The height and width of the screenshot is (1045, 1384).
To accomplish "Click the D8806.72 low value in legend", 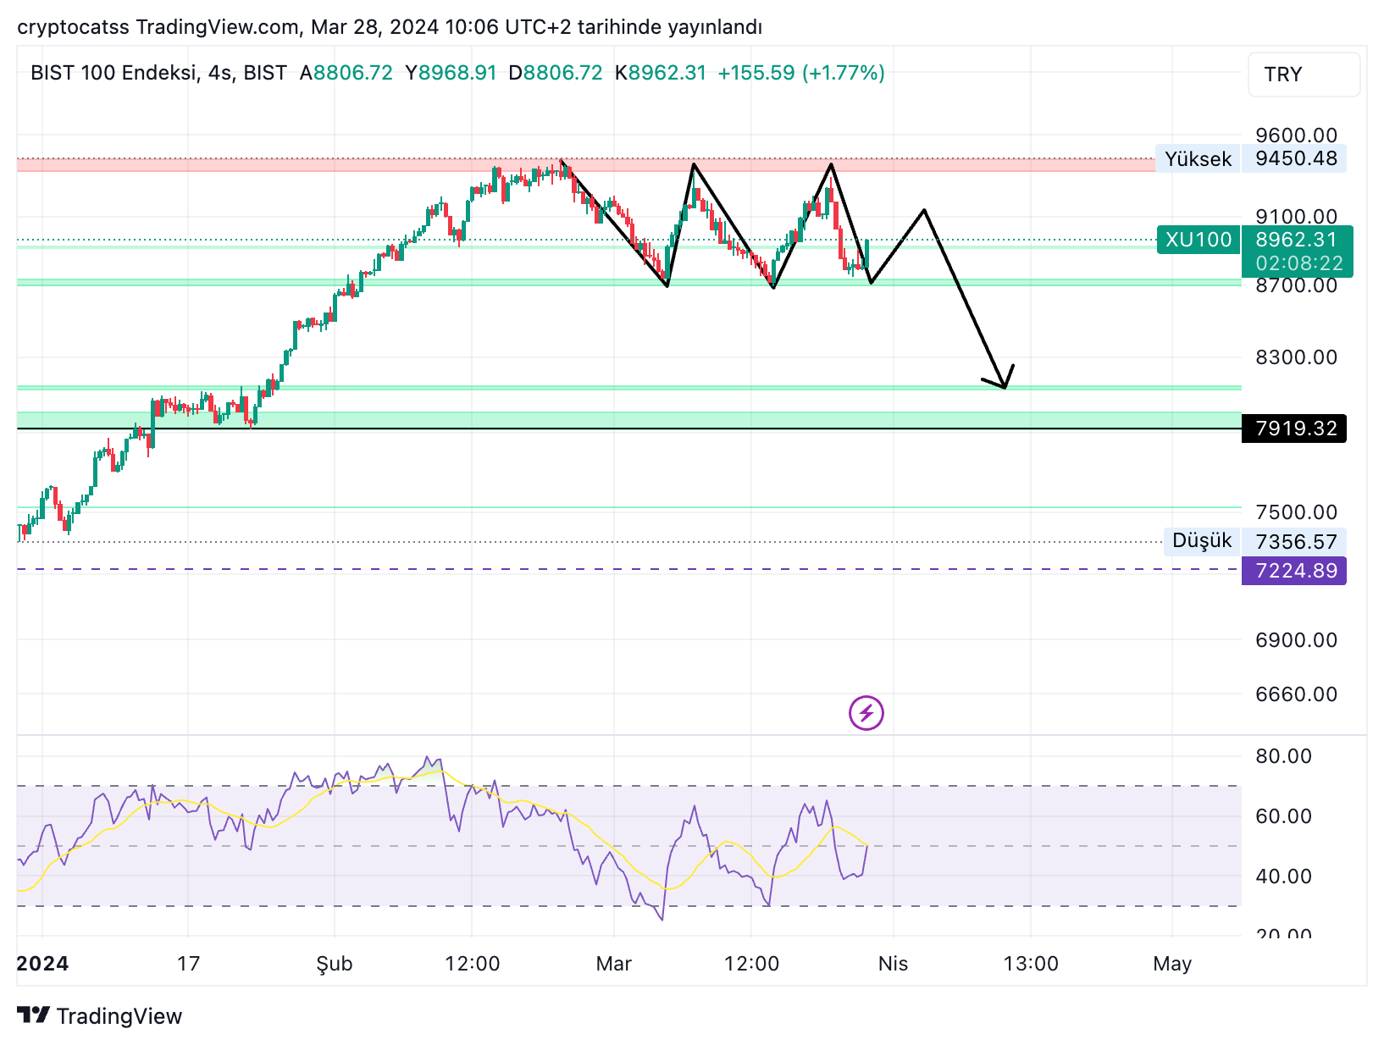I will [556, 73].
